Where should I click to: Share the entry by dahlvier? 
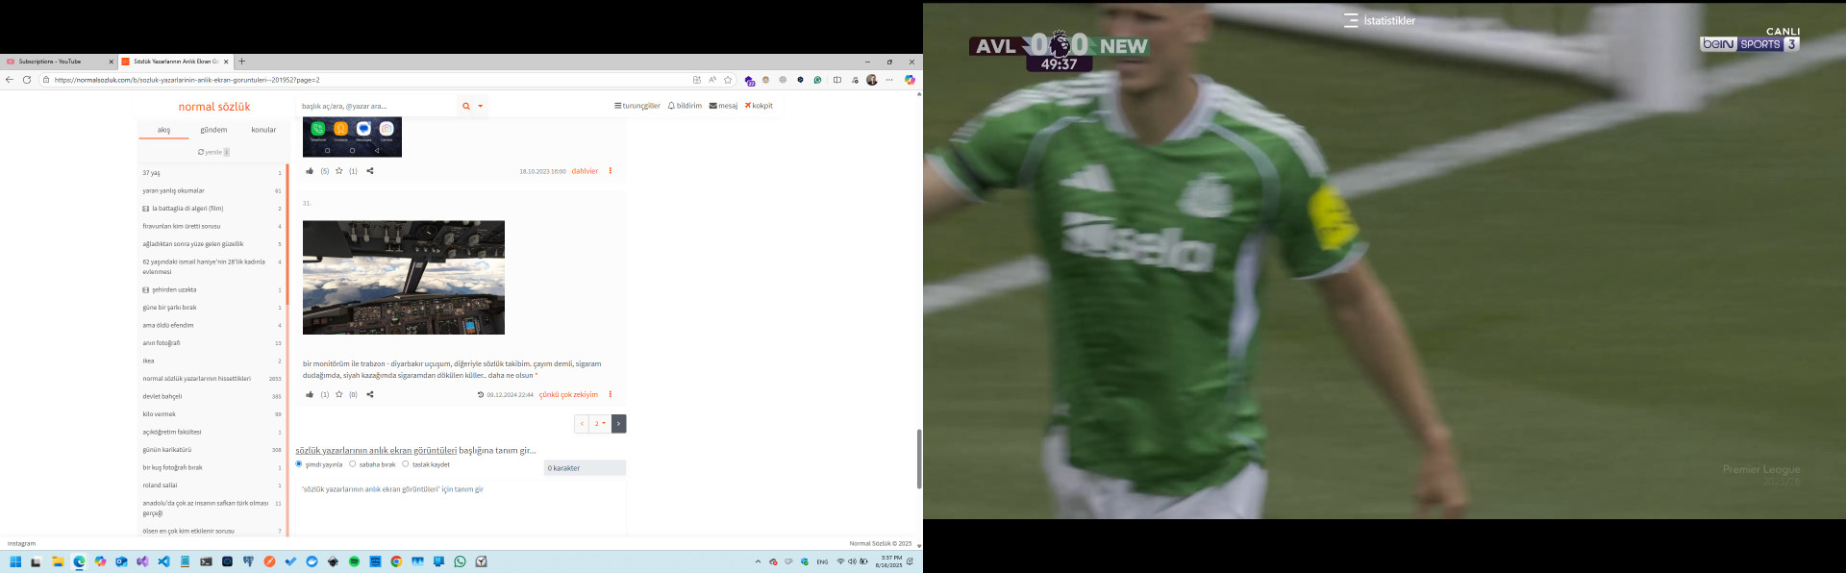[x=370, y=171]
